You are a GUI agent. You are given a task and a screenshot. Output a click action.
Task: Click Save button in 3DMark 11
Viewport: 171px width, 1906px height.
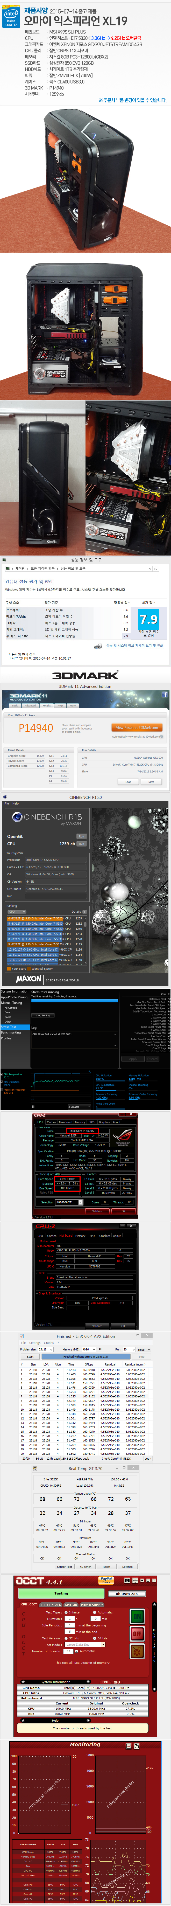[x=151, y=781]
